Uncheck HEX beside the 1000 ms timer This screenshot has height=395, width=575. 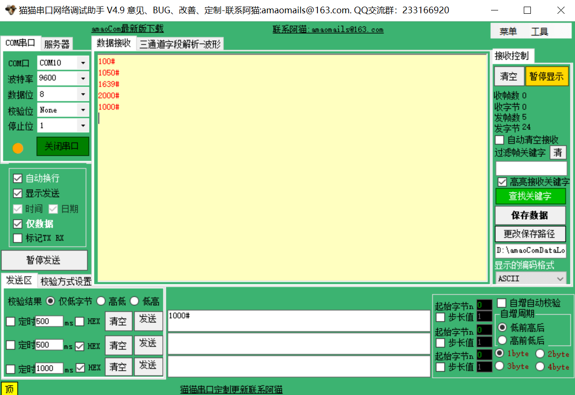click(x=80, y=368)
